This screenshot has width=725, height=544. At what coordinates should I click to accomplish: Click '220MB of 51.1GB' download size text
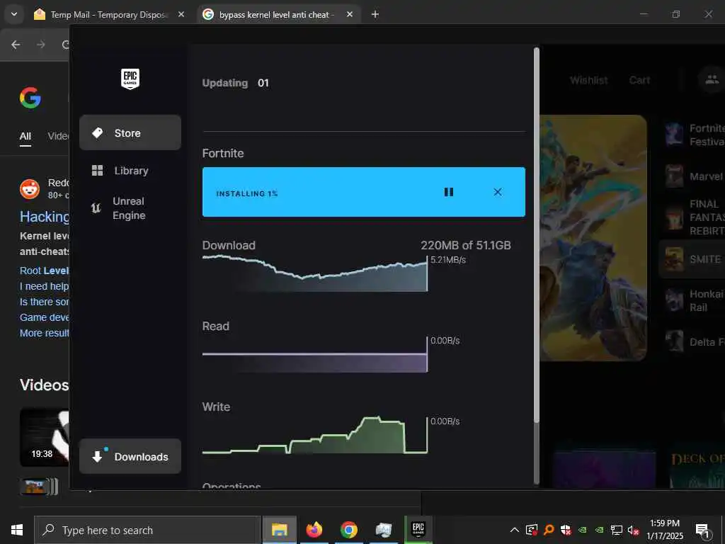(466, 245)
